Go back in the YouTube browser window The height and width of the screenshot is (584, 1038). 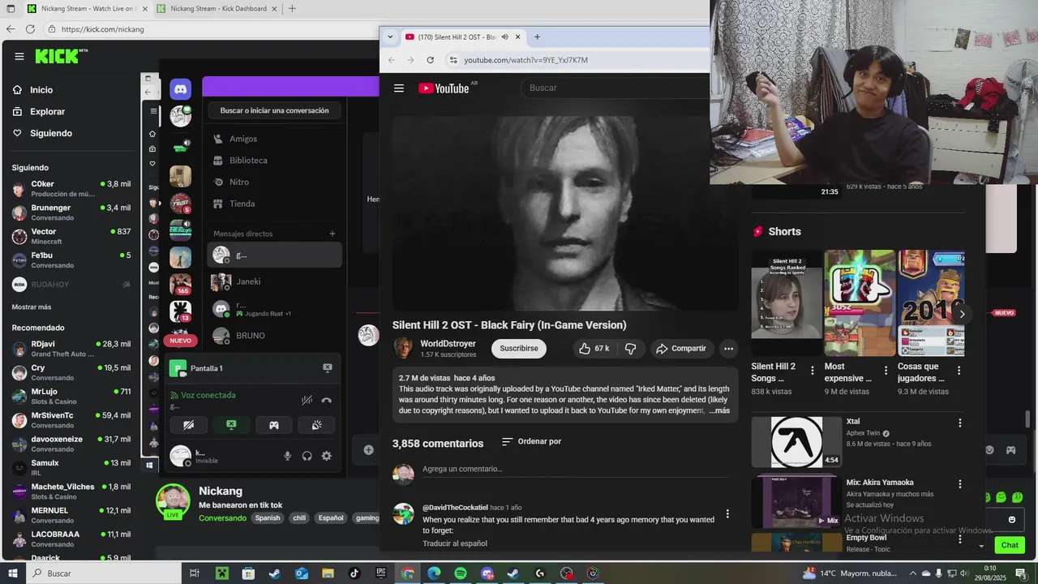391,60
